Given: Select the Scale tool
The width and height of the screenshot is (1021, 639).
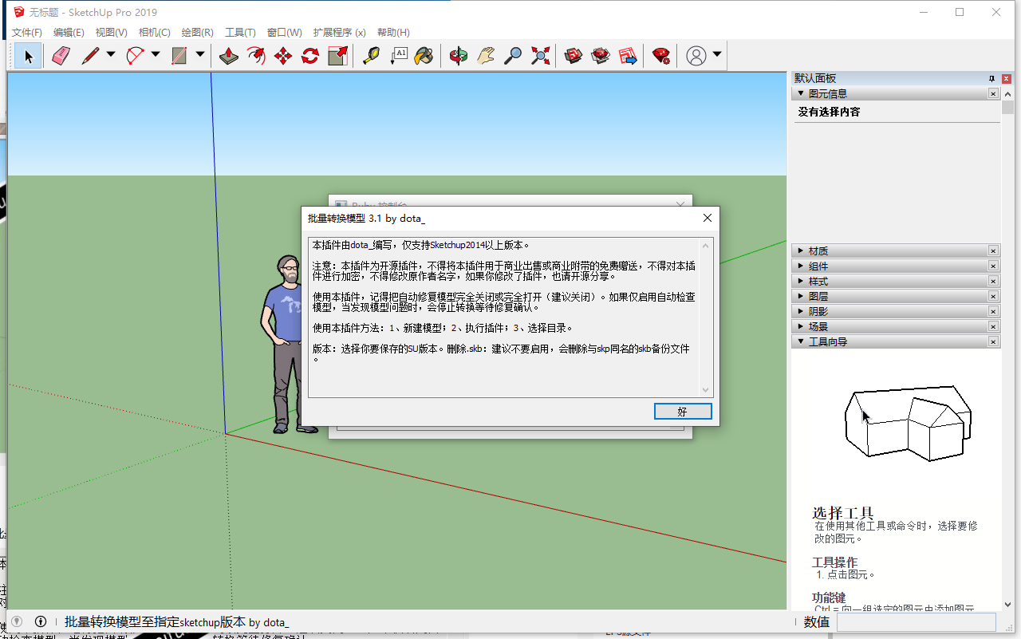Looking at the screenshot, I should pyautogui.click(x=337, y=56).
